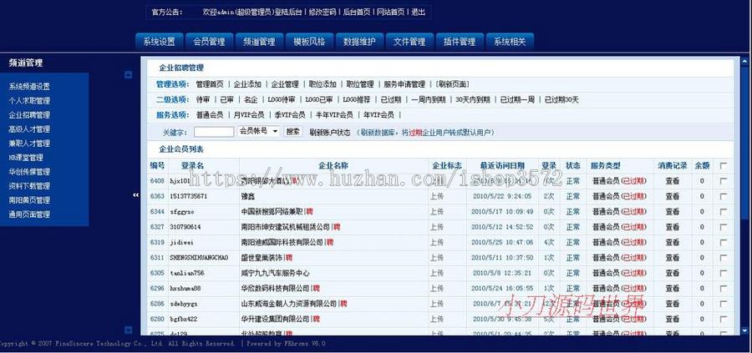Click the 刷新页面 link
The width and height of the screenshot is (752, 353).
(x=452, y=84)
